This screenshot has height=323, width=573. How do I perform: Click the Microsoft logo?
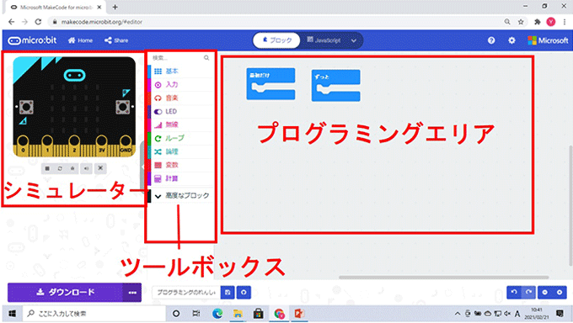[x=549, y=40]
